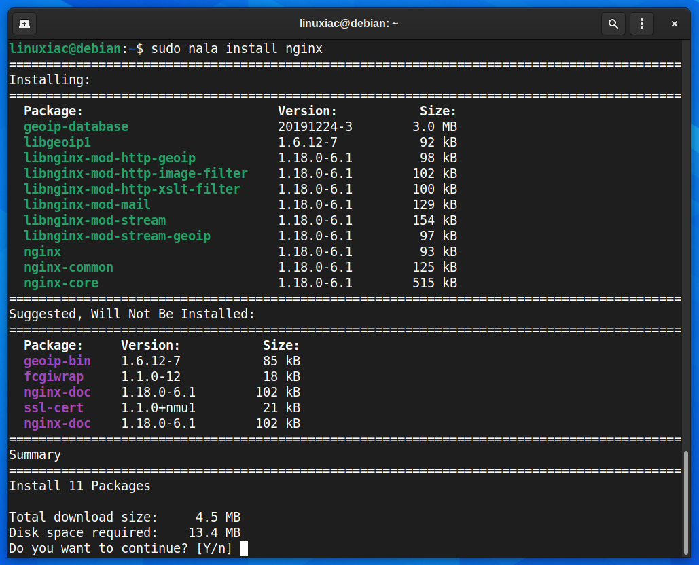Image resolution: width=699 pixels, height=565 pixels.
Task: Click the sudo nala install command
Action: [x=236, y=49]
